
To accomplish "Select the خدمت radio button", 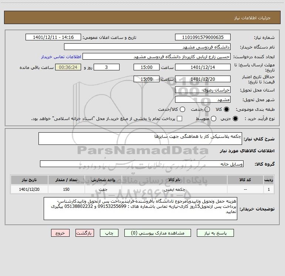I will [x=207, y=109].
